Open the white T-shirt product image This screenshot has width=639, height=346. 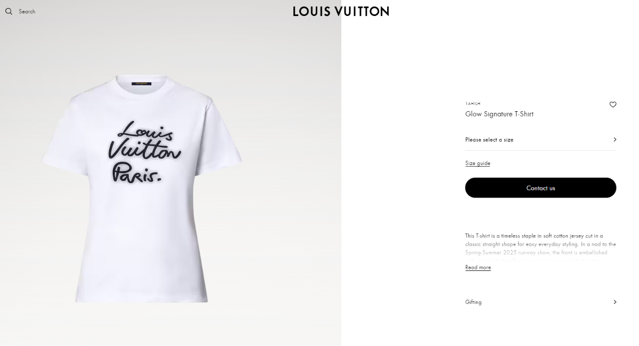[142, 189]
